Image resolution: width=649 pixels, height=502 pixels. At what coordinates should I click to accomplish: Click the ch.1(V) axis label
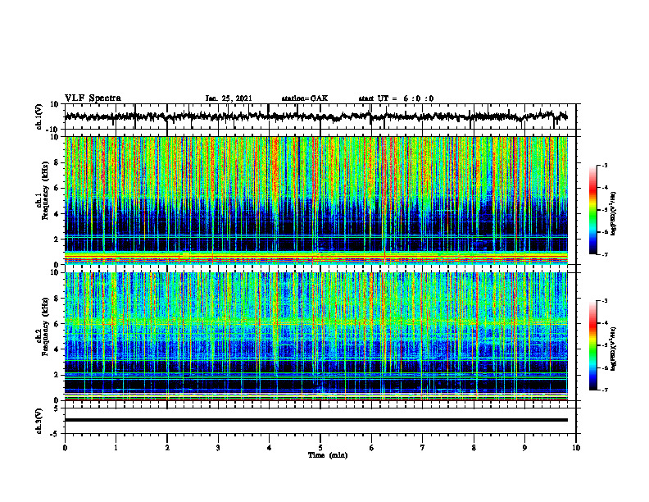pos(39,116)
